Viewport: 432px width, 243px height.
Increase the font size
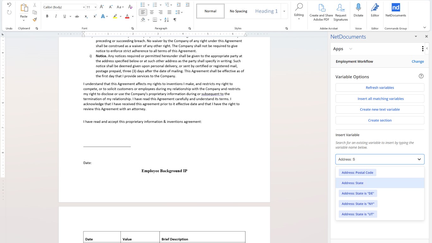102,7
